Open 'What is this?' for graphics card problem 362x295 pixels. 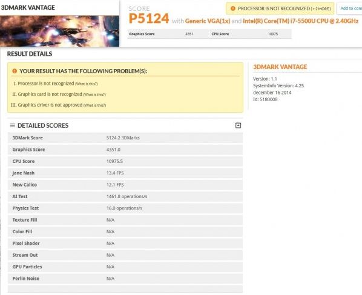click(x=94, y=94)
